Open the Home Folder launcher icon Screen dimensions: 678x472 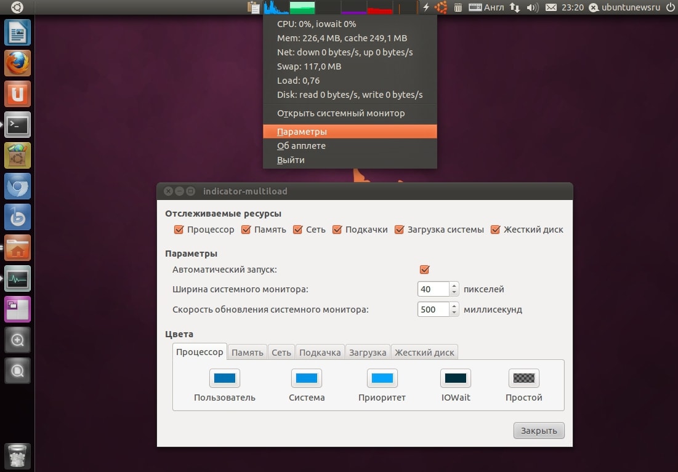(17, 247)
